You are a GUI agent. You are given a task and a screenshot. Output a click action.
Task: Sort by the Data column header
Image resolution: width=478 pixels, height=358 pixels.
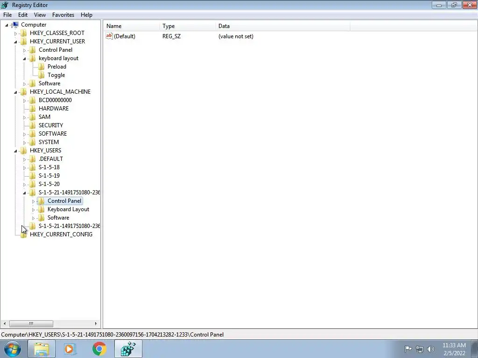click(x=282, y=26)
